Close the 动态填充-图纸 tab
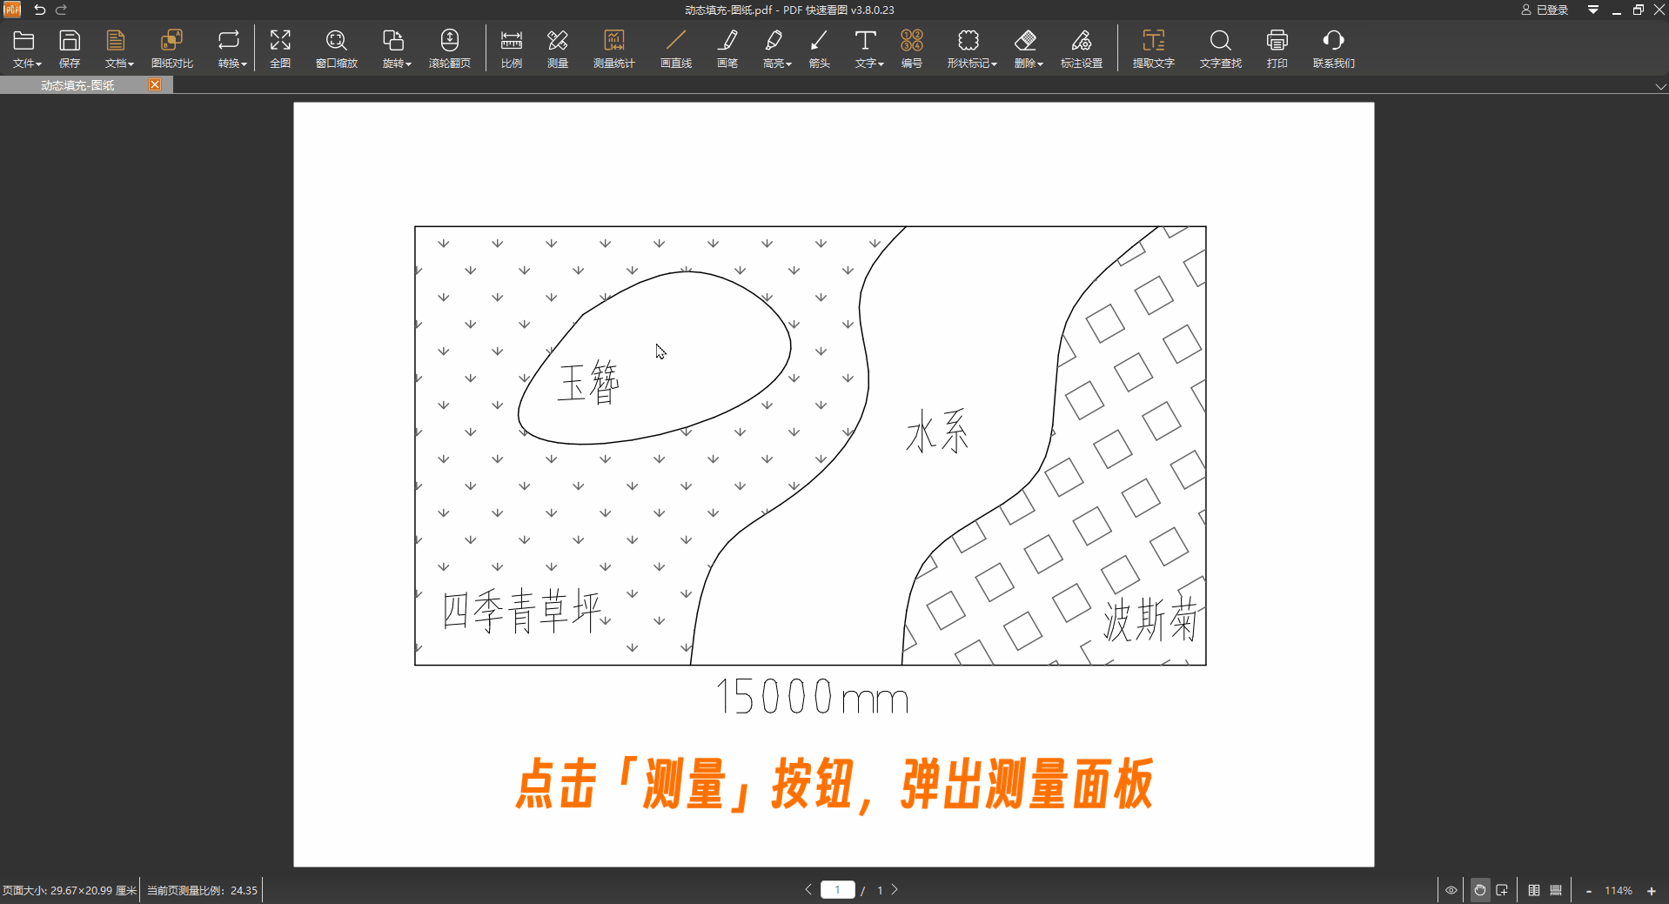The height and width of the screenshot is (904, 1669). click(x=155, y=84)
